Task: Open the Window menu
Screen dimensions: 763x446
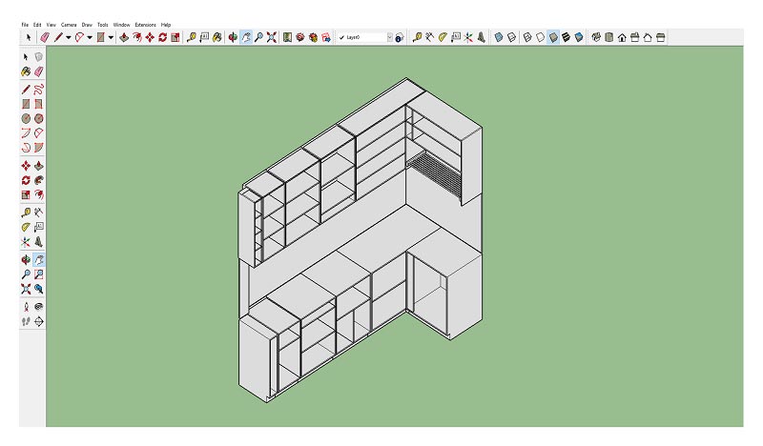Action: coord(122,25)
